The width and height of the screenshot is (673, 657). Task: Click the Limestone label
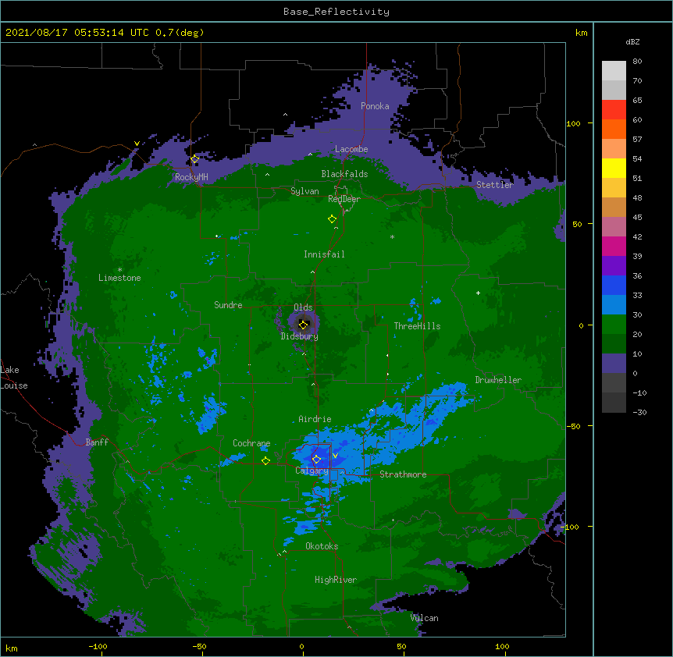pyautogui.click(x=119, y=278)
